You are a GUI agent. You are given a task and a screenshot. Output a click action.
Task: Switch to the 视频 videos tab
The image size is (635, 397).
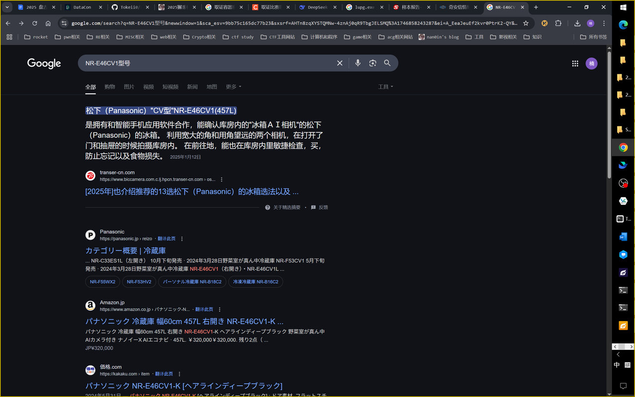click(x=148, y=87)
